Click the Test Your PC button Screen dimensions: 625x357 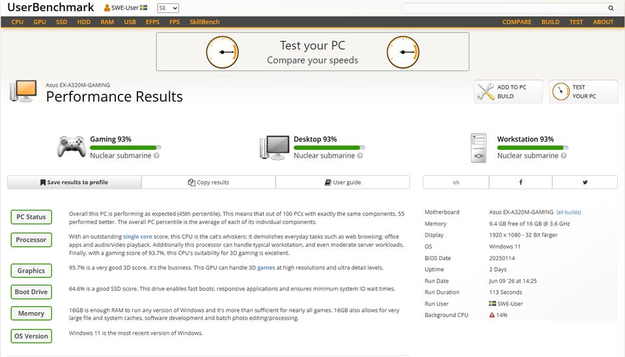(x=583, y=91)
